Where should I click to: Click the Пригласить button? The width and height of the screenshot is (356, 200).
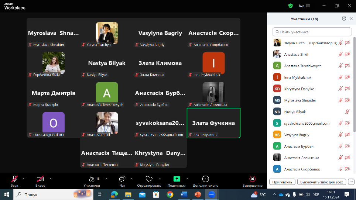point(282,182)
